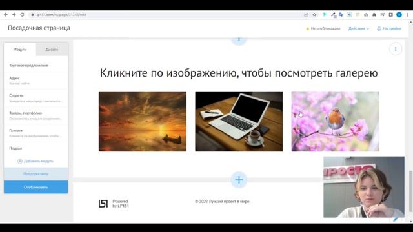
Task: Switch to the Дизайн tab
Action: click(x=52, y=49)
